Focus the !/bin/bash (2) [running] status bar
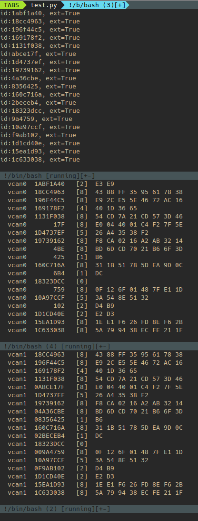This screenshot has width=198, height=521. click(x=99, y=509)
